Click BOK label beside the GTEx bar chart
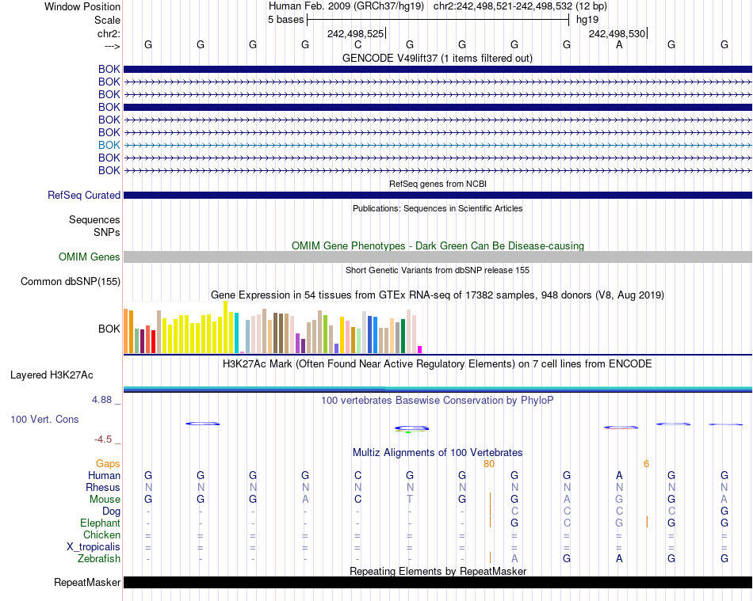Image resolution: width=753 pixels, height=601 pixels. click(109, 329)
